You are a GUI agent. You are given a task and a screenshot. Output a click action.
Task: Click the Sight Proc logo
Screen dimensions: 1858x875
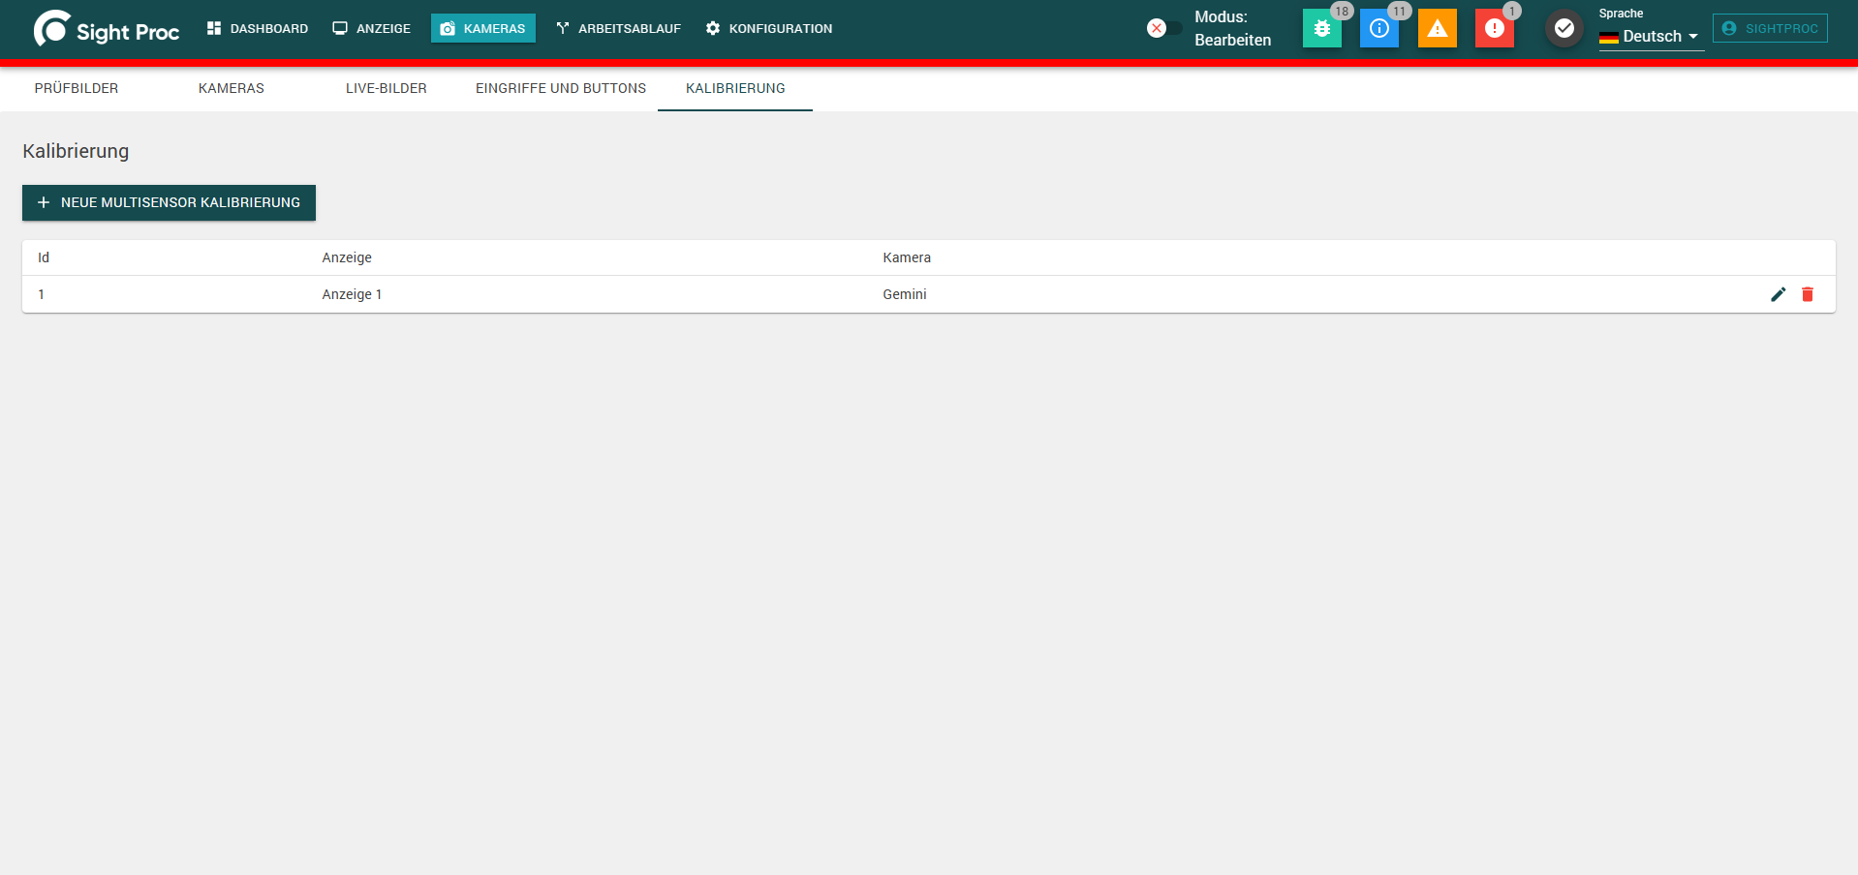click(x=106, y=29)
